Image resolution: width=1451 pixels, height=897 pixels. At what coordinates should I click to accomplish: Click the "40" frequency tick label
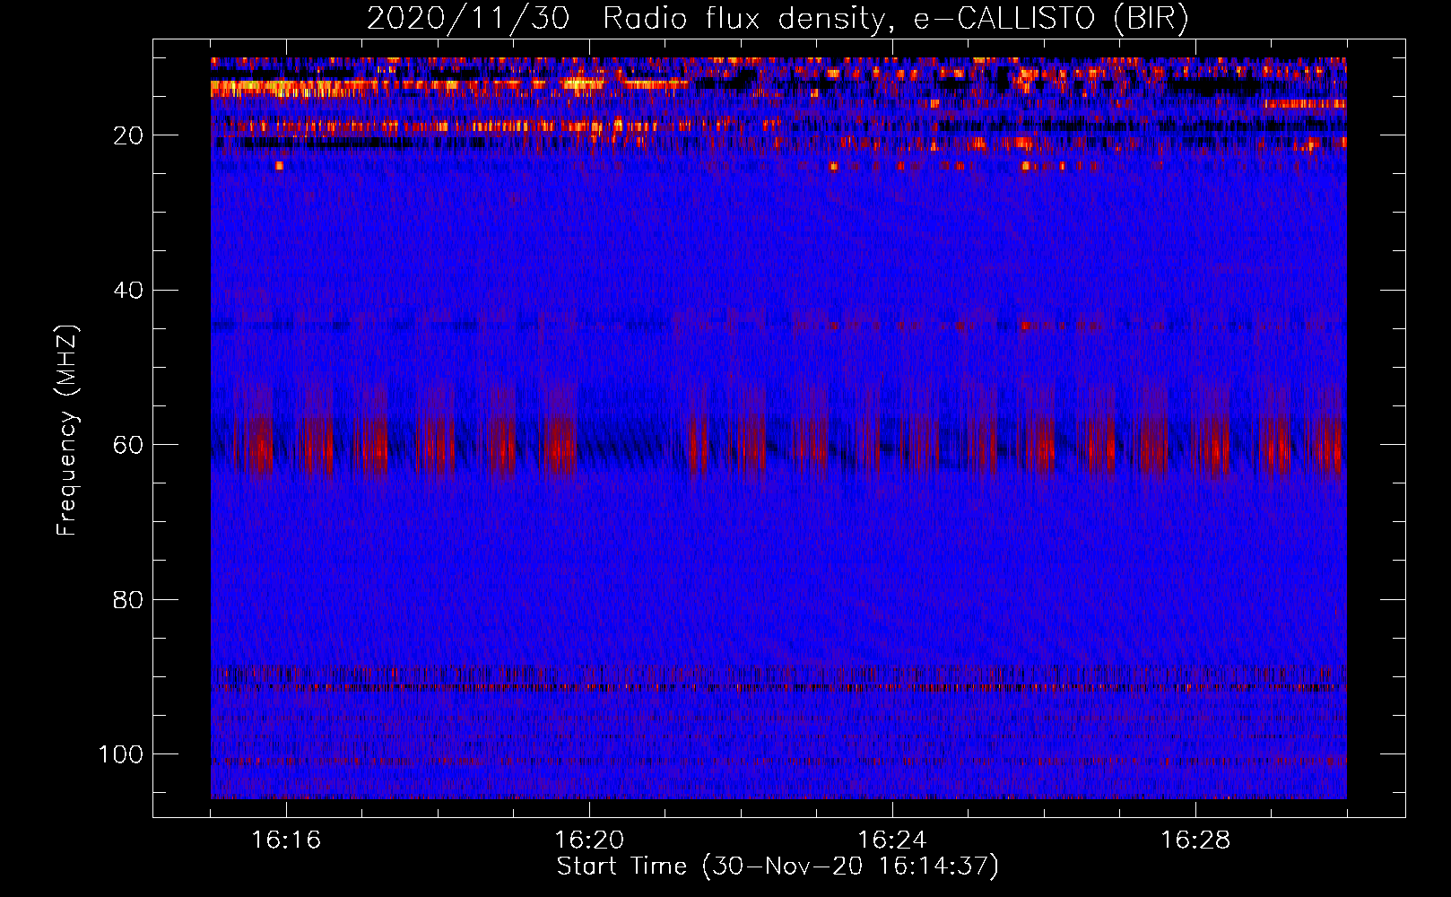tap(128, 291)
